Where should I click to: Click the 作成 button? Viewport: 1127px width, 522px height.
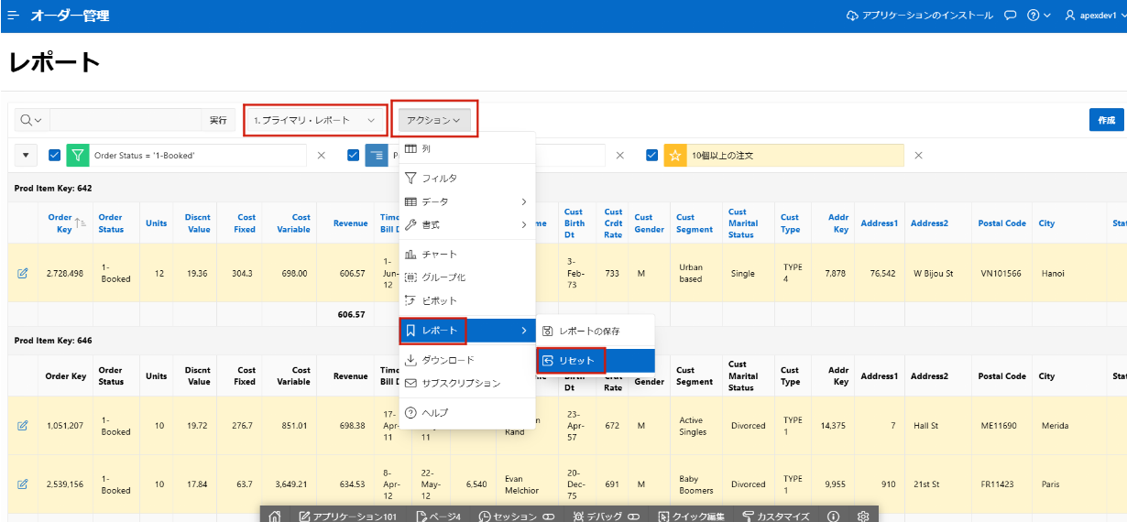click(1106, 120)
